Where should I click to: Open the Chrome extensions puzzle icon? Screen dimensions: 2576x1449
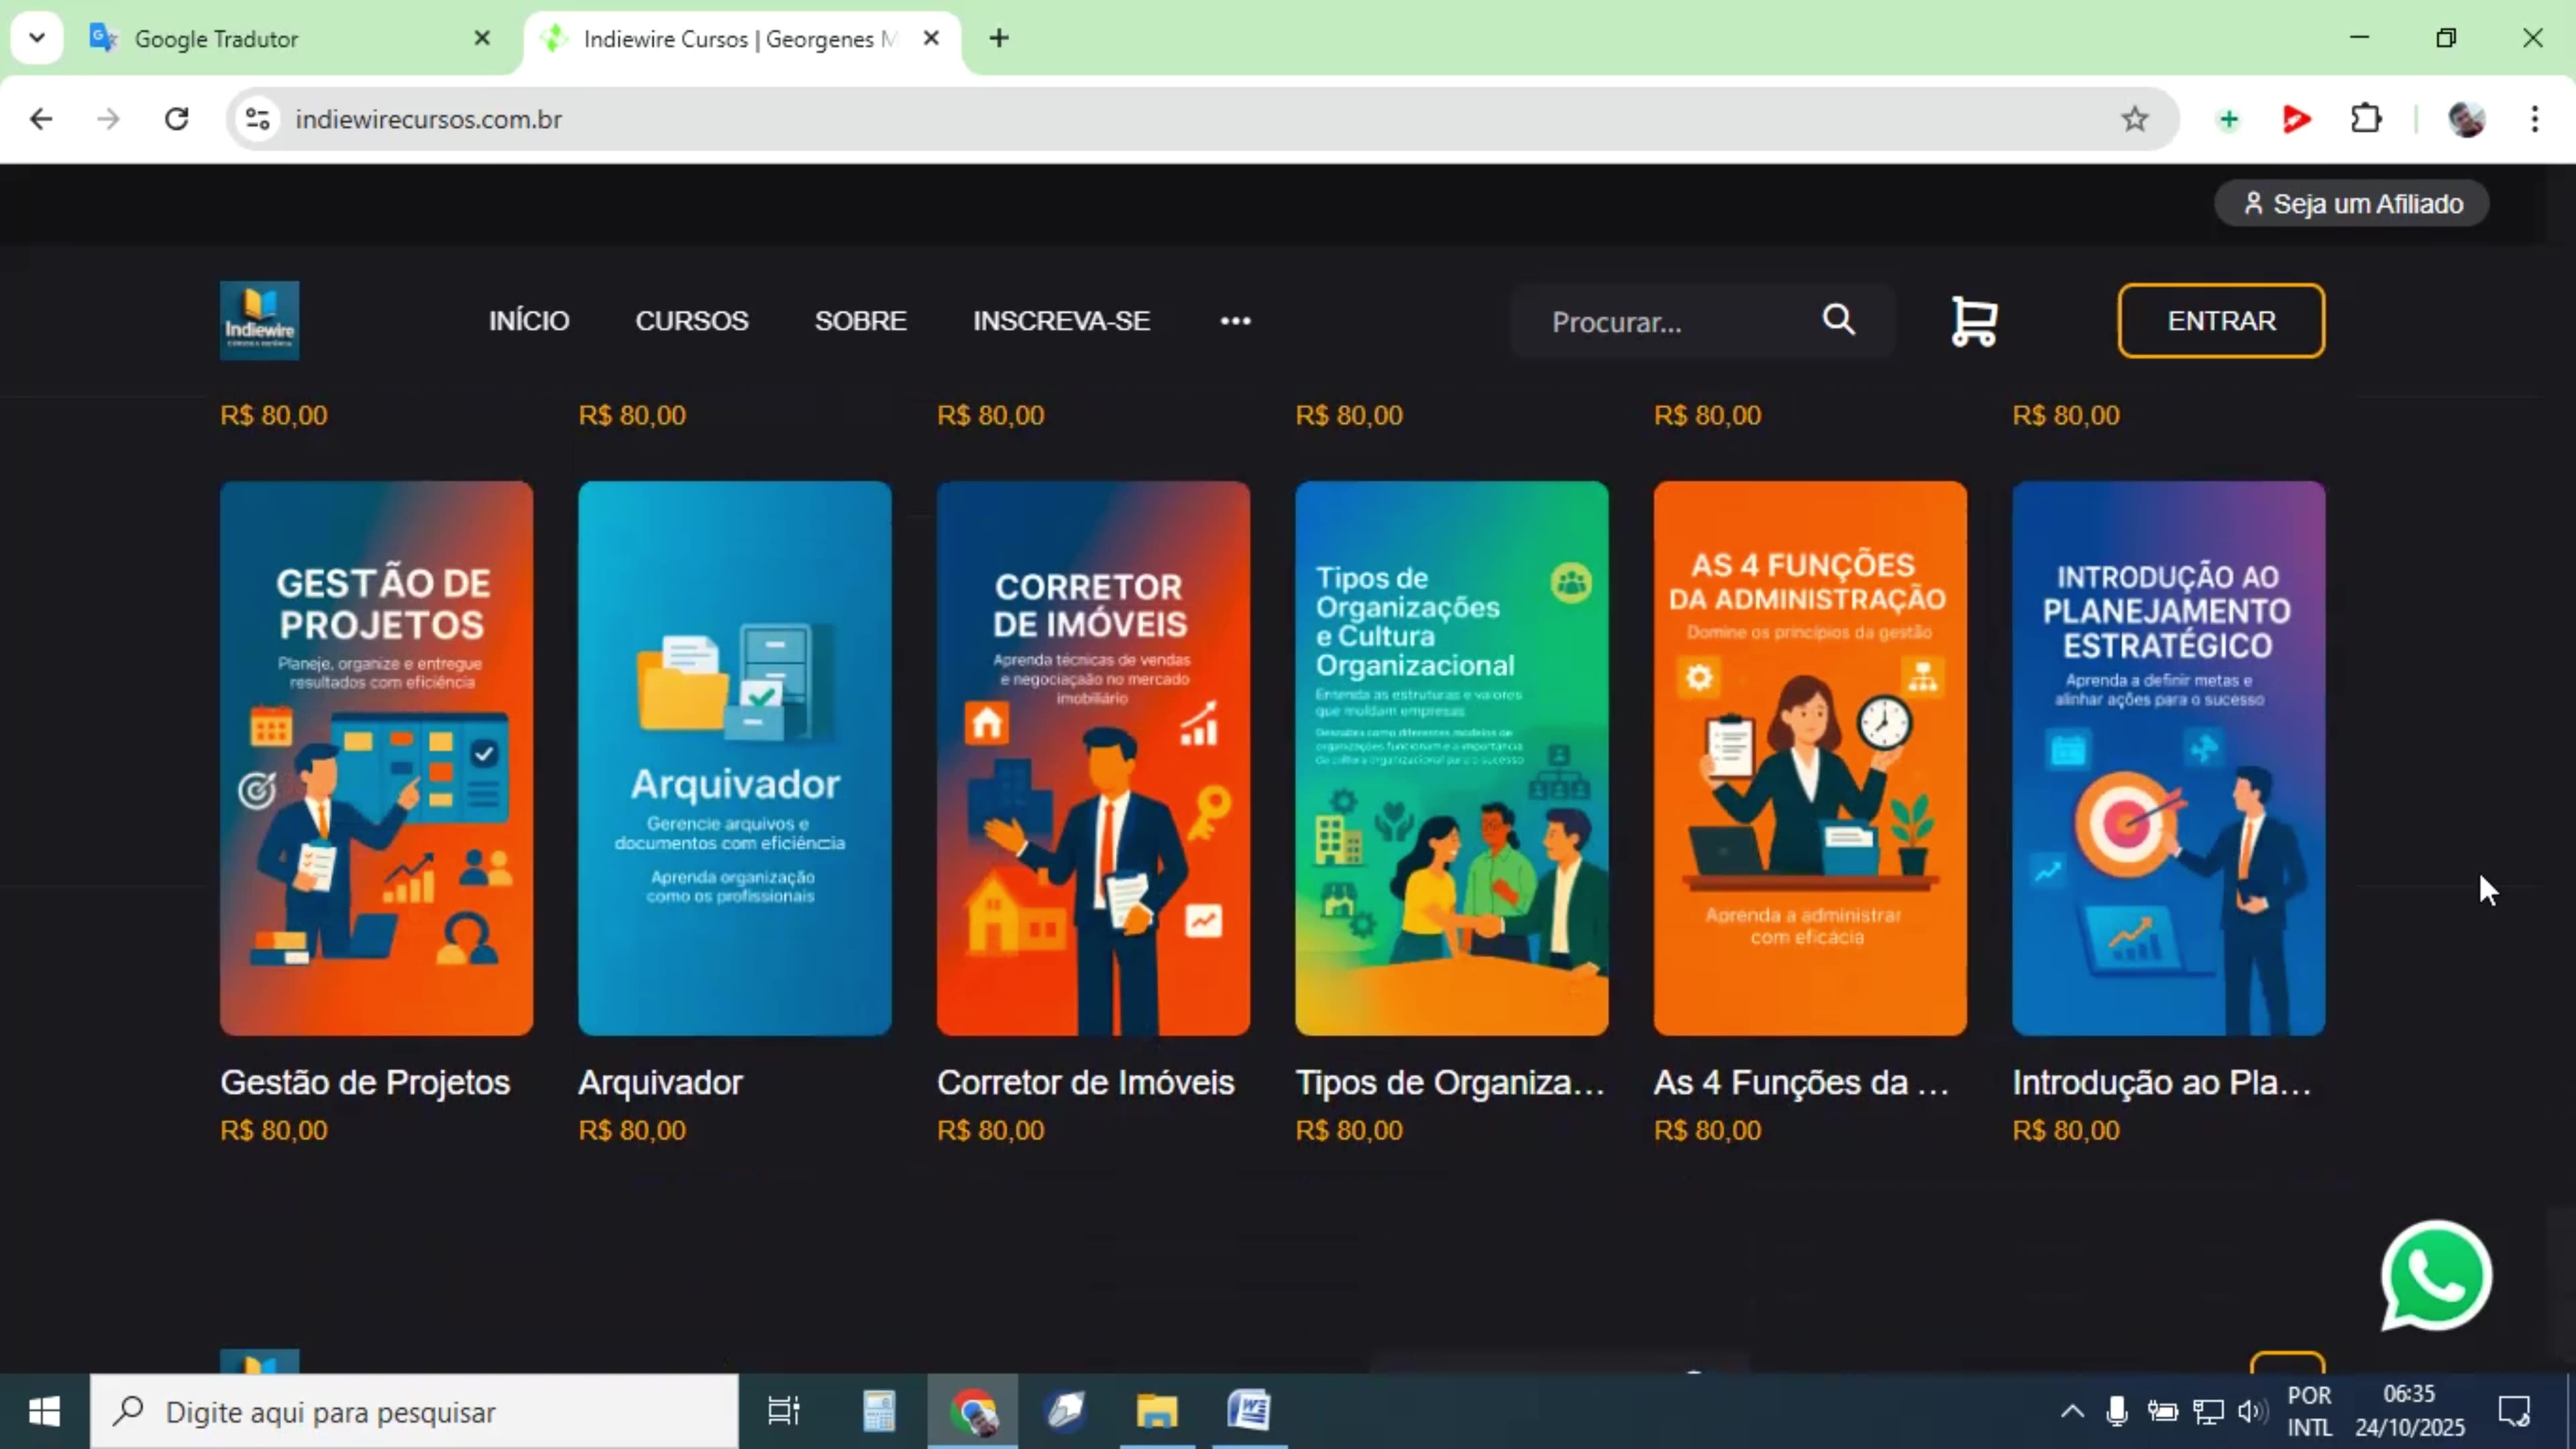click(x=2365, y=119)
